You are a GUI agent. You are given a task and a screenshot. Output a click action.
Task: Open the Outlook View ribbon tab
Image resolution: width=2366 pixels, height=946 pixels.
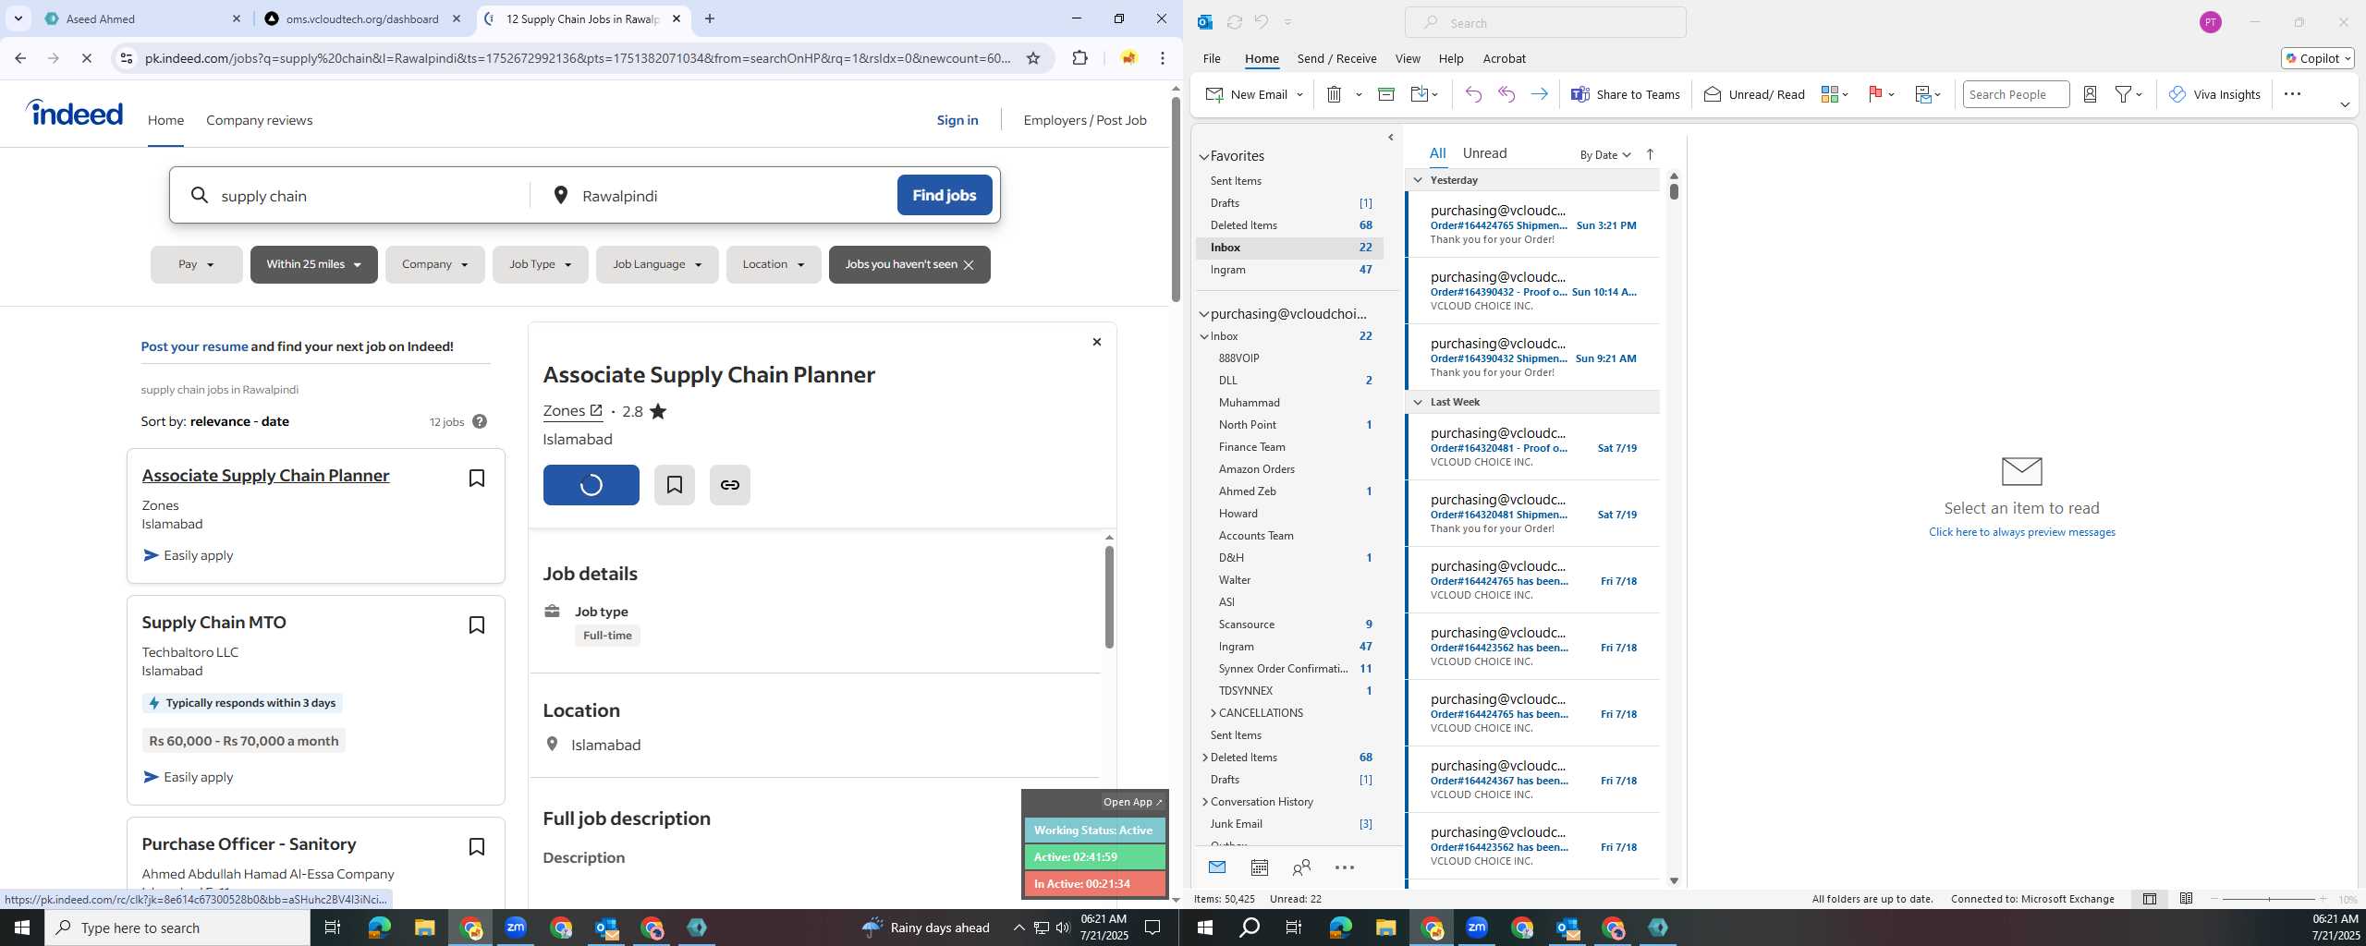point(1408,58)
